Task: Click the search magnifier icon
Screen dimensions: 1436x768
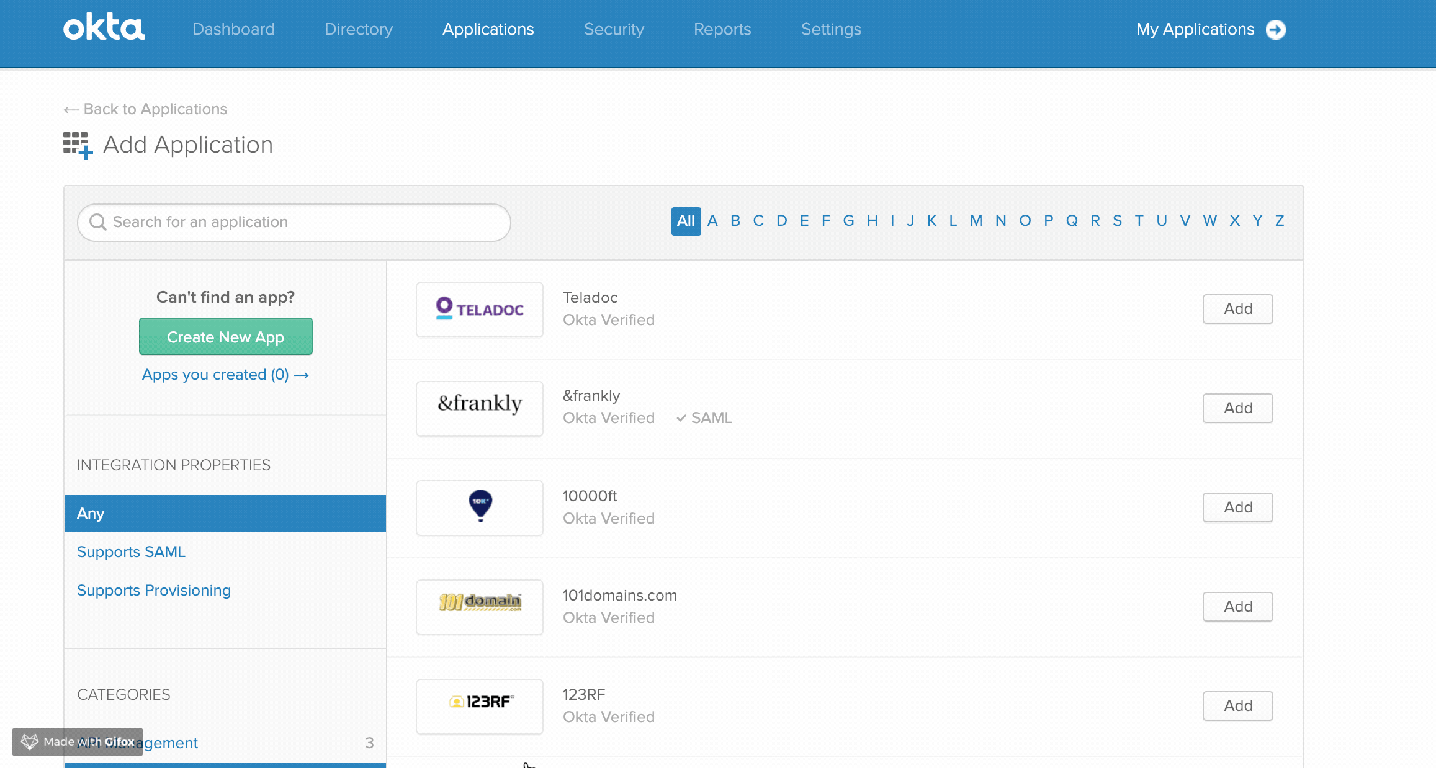Action: [x=98, y=222]
